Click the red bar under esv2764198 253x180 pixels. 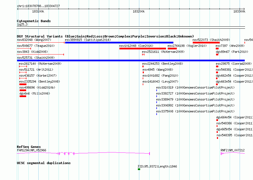point(172,49)
